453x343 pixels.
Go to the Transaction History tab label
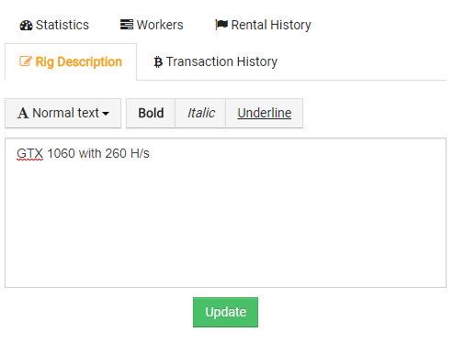[x=221, y=61]
